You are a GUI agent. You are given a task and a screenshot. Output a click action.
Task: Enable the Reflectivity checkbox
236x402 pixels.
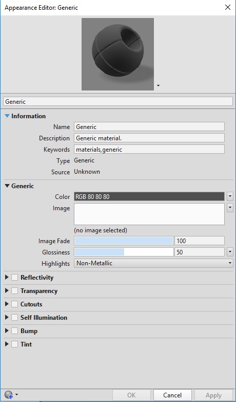click(x=14, y=278)
